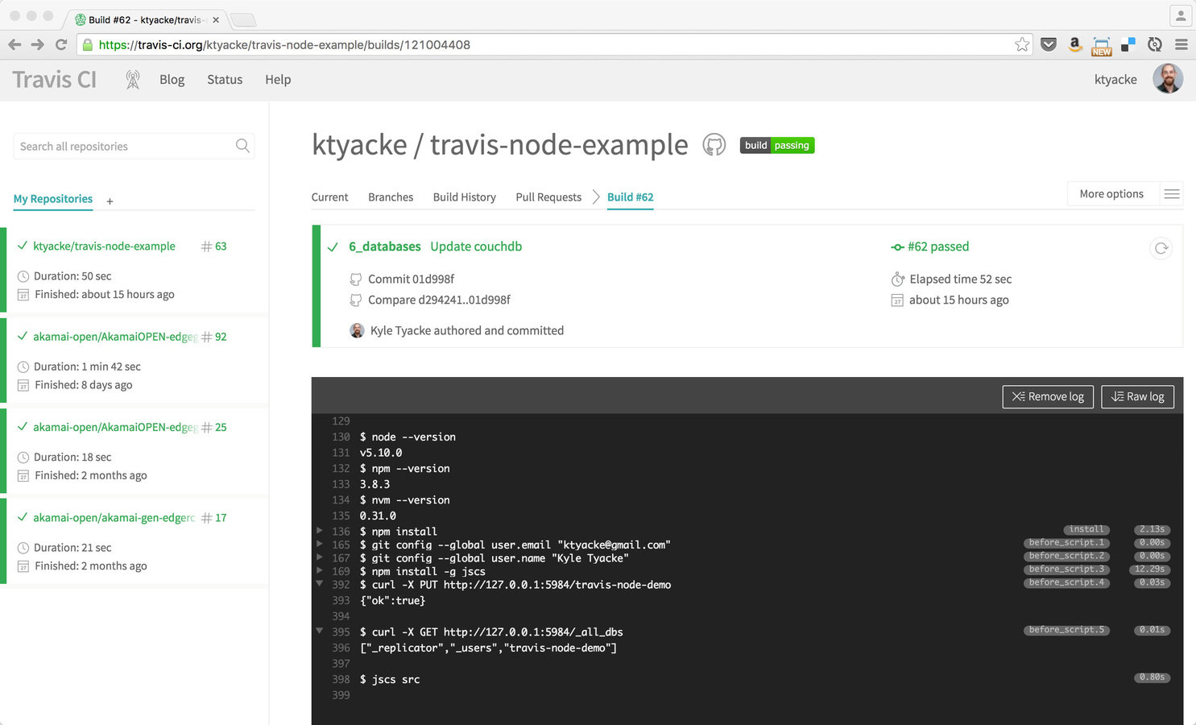Open the Pull Requests tab
The image size is (1196, 725).
(x=548, y=197)
